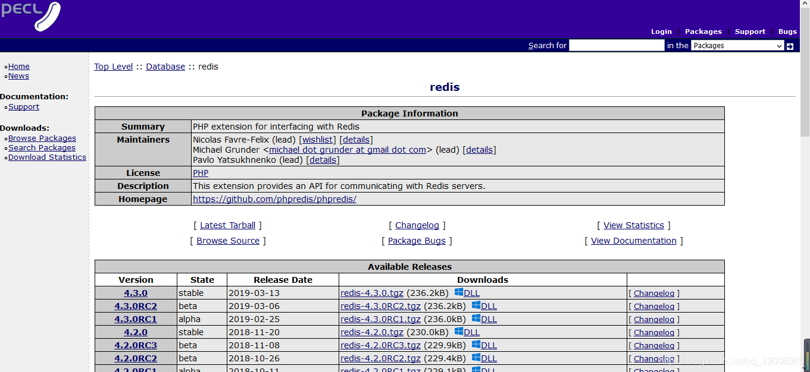Download redis-4.2.0RC3.tgz

click(380, 345)
